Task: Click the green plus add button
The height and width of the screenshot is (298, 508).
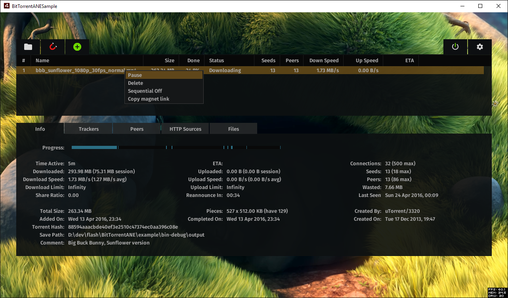Action: [77, 47]
